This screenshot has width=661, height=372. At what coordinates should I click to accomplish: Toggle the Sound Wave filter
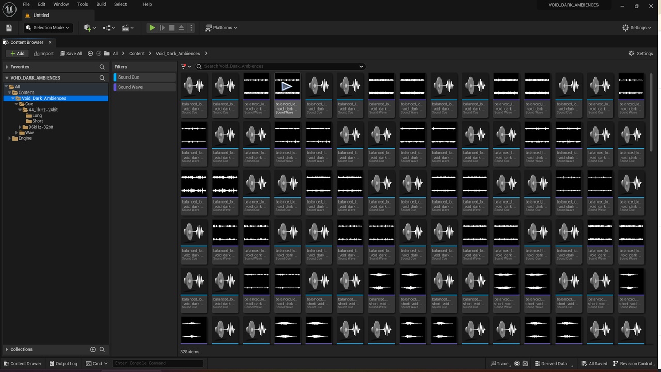click(x=145, y=87)
